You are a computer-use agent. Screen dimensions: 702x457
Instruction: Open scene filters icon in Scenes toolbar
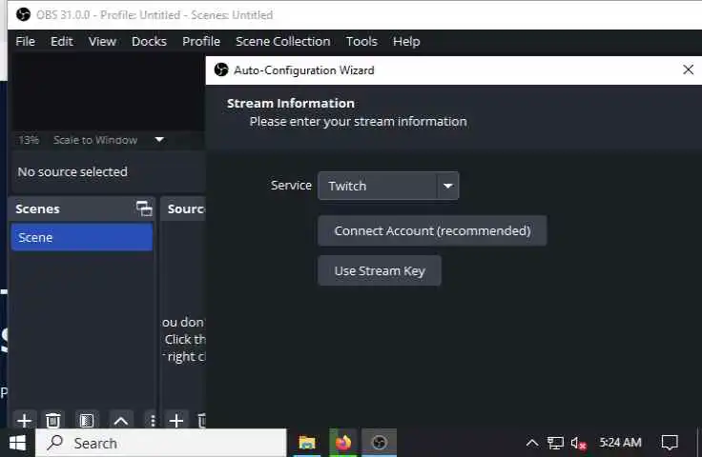[x=87, y=421]
